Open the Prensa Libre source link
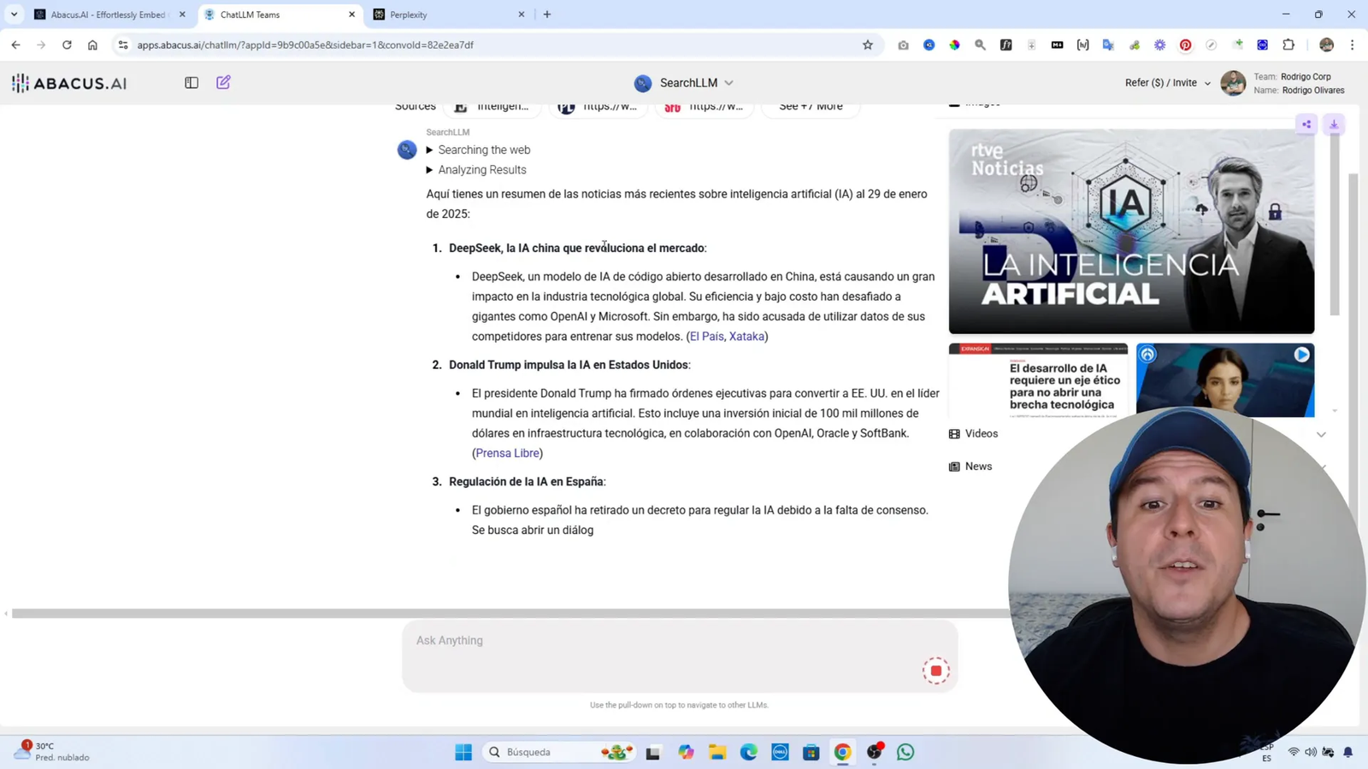Screen dimensions: 1368x769 [507, 453]
